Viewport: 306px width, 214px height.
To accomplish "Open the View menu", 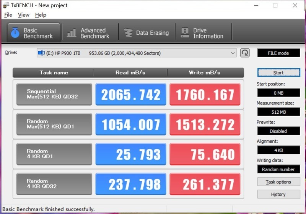I will tap(23, 15).
